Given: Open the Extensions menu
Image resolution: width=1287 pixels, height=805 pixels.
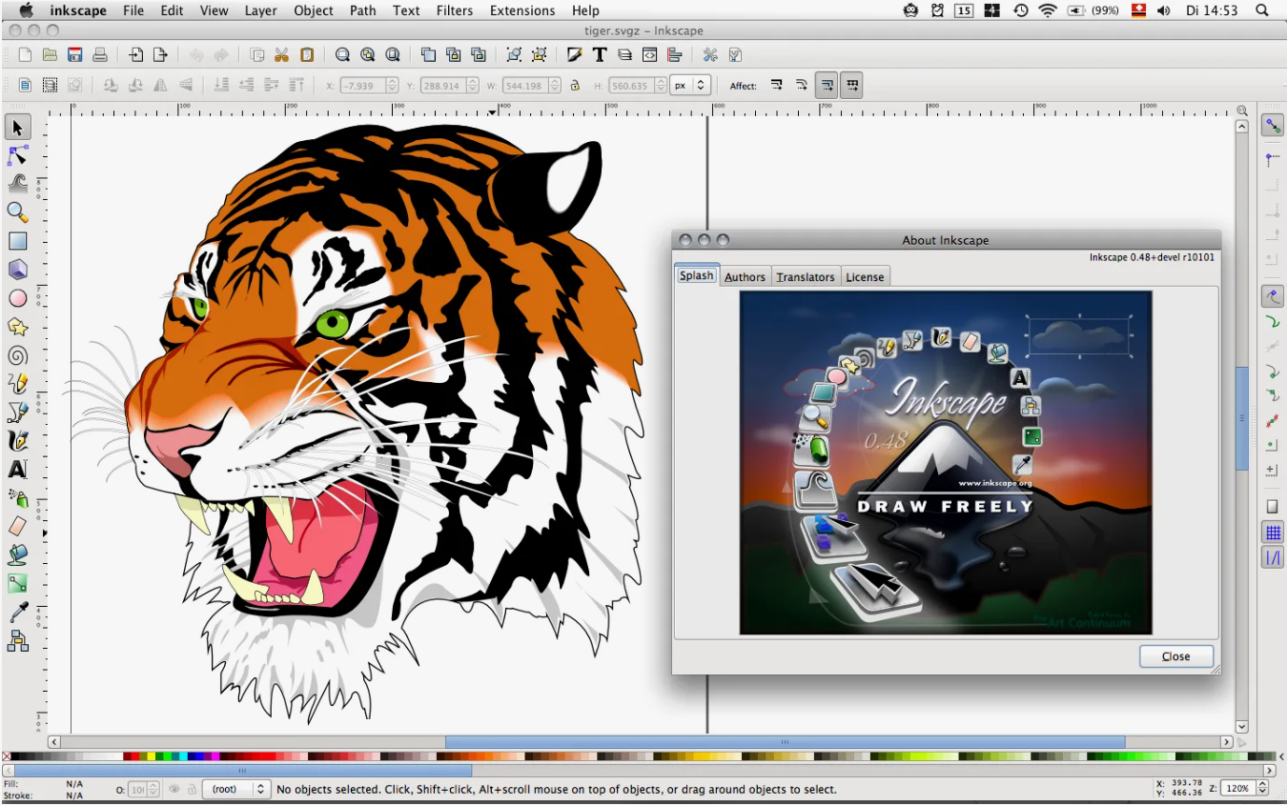Looking at the screenshot, I should 522,10.
